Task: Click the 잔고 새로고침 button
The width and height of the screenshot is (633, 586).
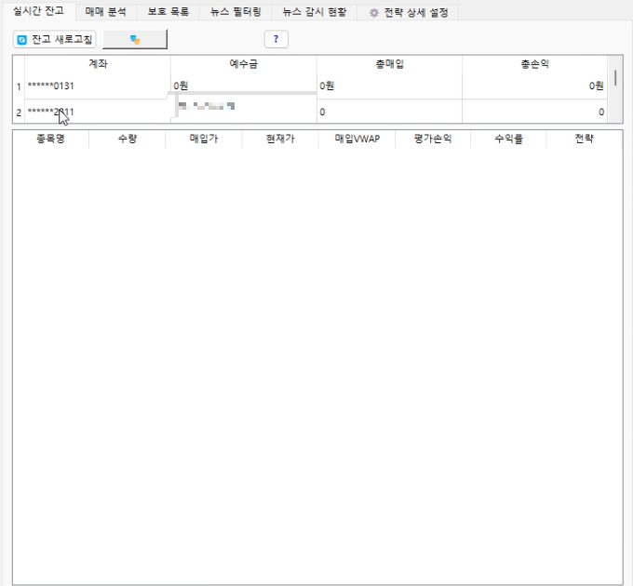Action: [55, 39]
